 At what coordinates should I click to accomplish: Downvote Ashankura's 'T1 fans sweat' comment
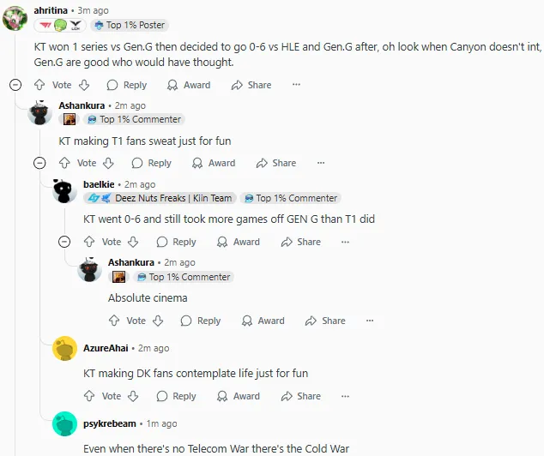[109, 163]
